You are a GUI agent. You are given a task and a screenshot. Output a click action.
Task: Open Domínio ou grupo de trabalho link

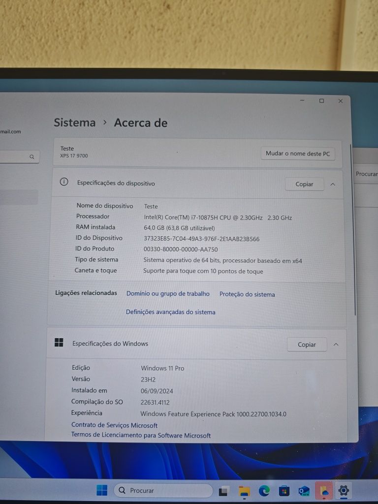pos(168,293)
